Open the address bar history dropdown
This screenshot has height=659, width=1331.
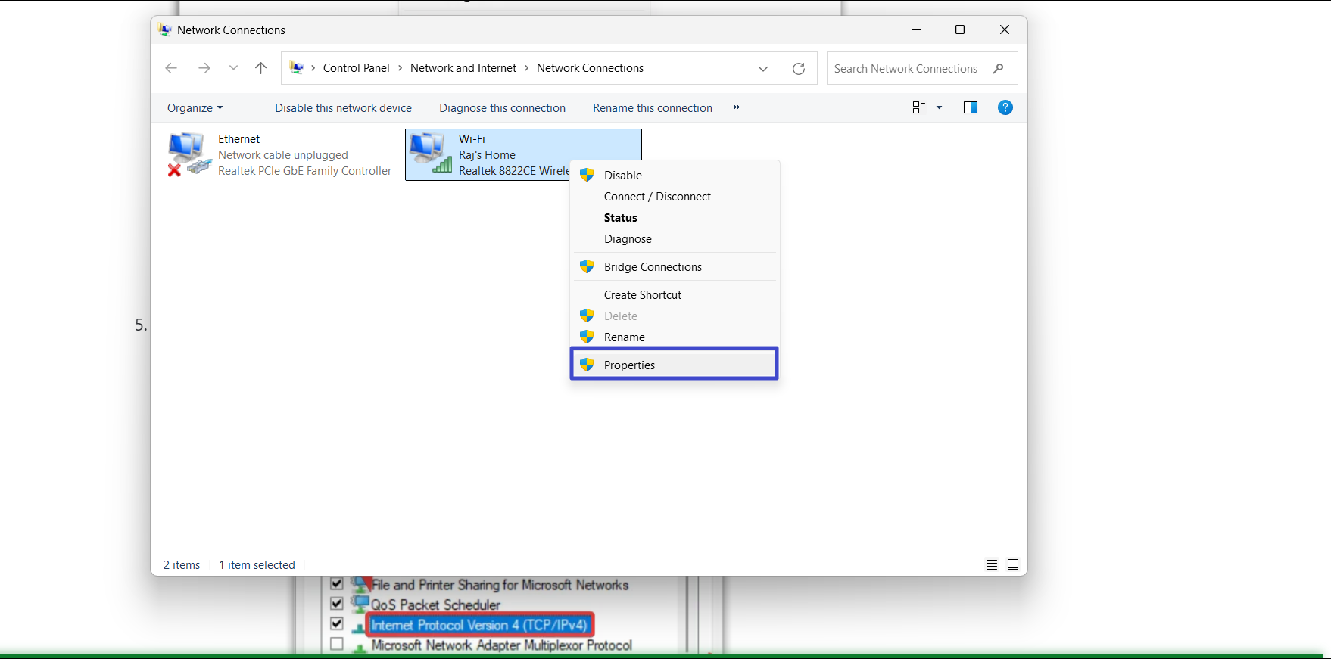[763, 69]
